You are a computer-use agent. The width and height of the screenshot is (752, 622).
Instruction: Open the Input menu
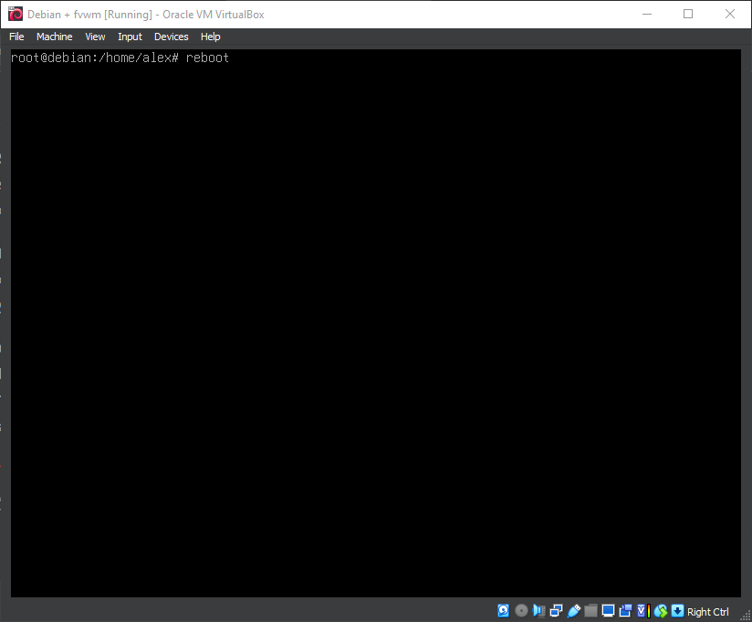(x=130, y=37)
